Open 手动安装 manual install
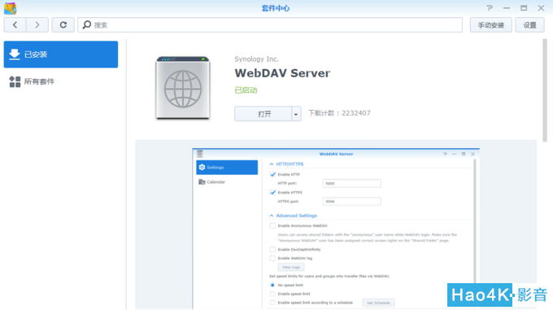The width and height of the screenshot is (553, 310). [x=490, y=25]
